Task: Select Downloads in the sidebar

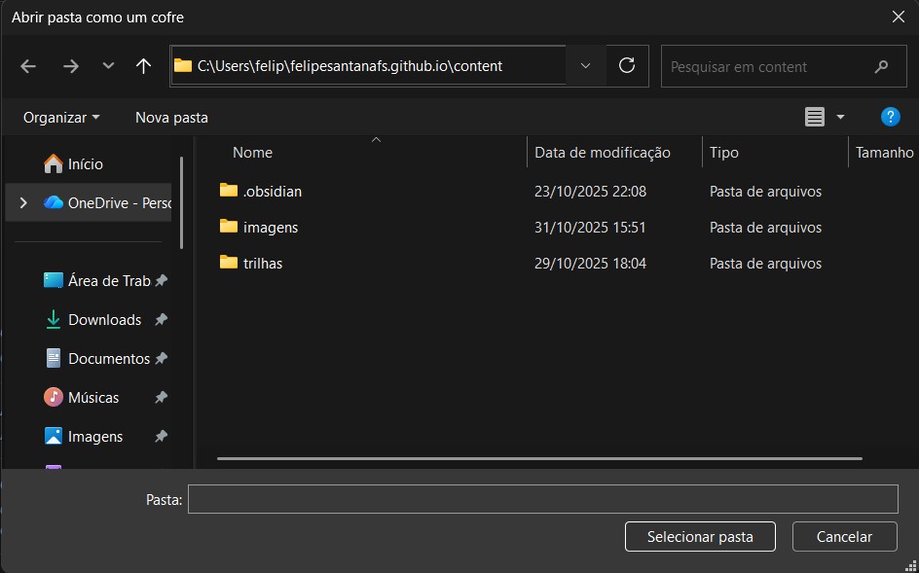Action: coord(104,320)
